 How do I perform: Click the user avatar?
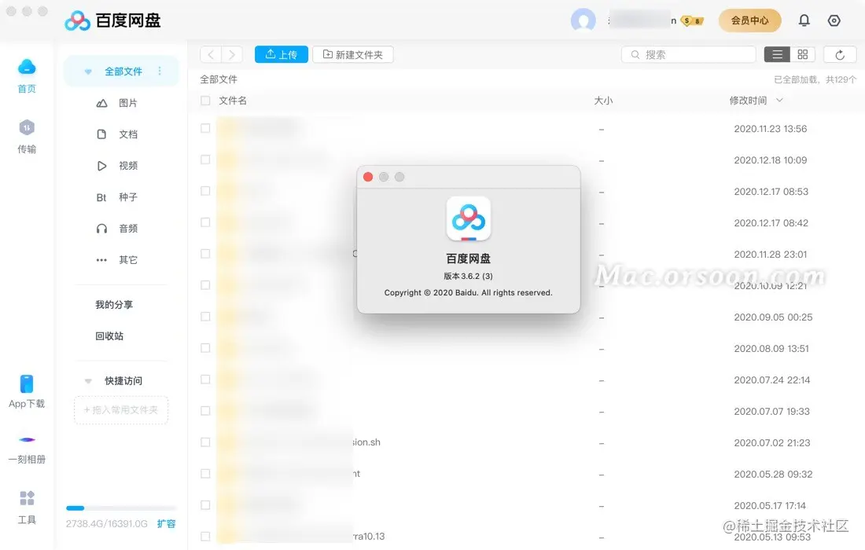point(583,21)
